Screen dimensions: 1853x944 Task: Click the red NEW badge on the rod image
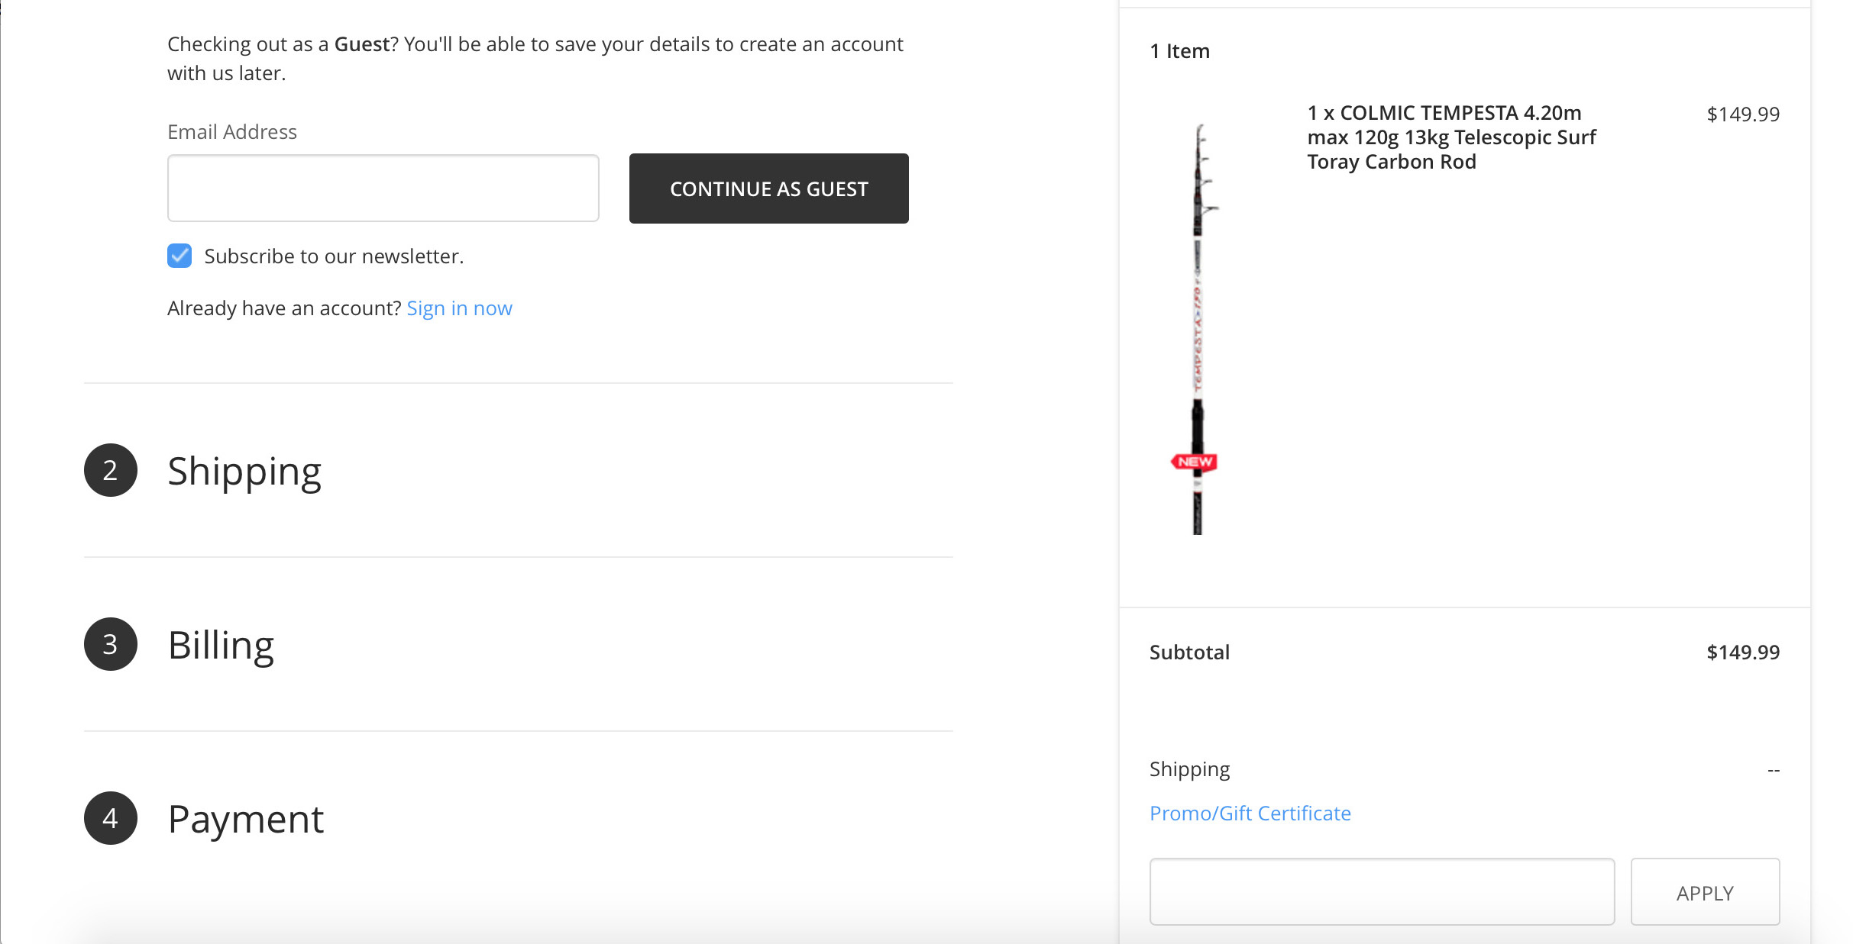pyautogui.click(x=1194, y=462)
